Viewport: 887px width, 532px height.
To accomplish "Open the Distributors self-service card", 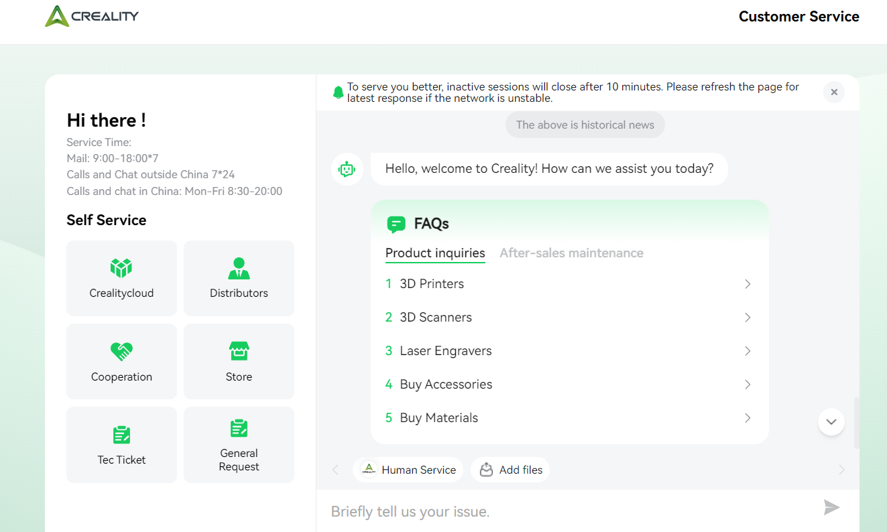I will tap(239, 278).
